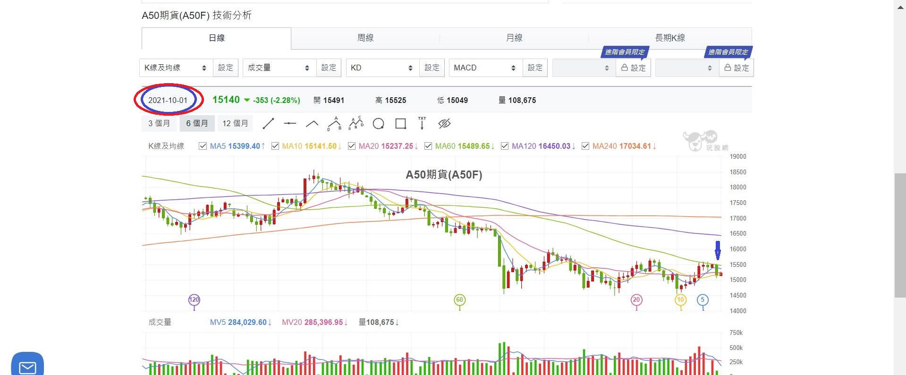
Task: Toggle the MA60 moving average checkbox
Action: tap(428, 146)
